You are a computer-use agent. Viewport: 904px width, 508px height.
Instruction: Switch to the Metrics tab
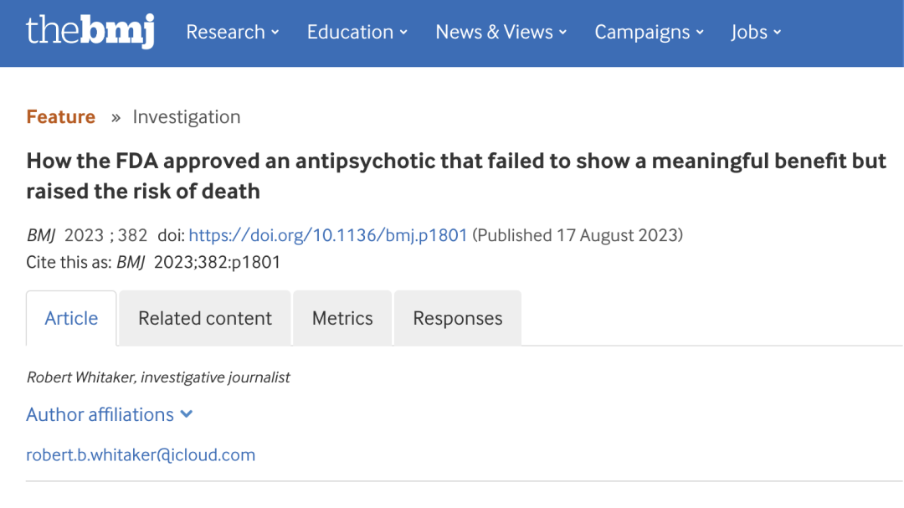pyautogui.click(x=342, y=318)
